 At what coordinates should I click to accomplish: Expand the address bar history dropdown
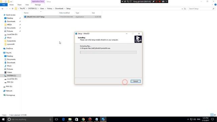182,9
